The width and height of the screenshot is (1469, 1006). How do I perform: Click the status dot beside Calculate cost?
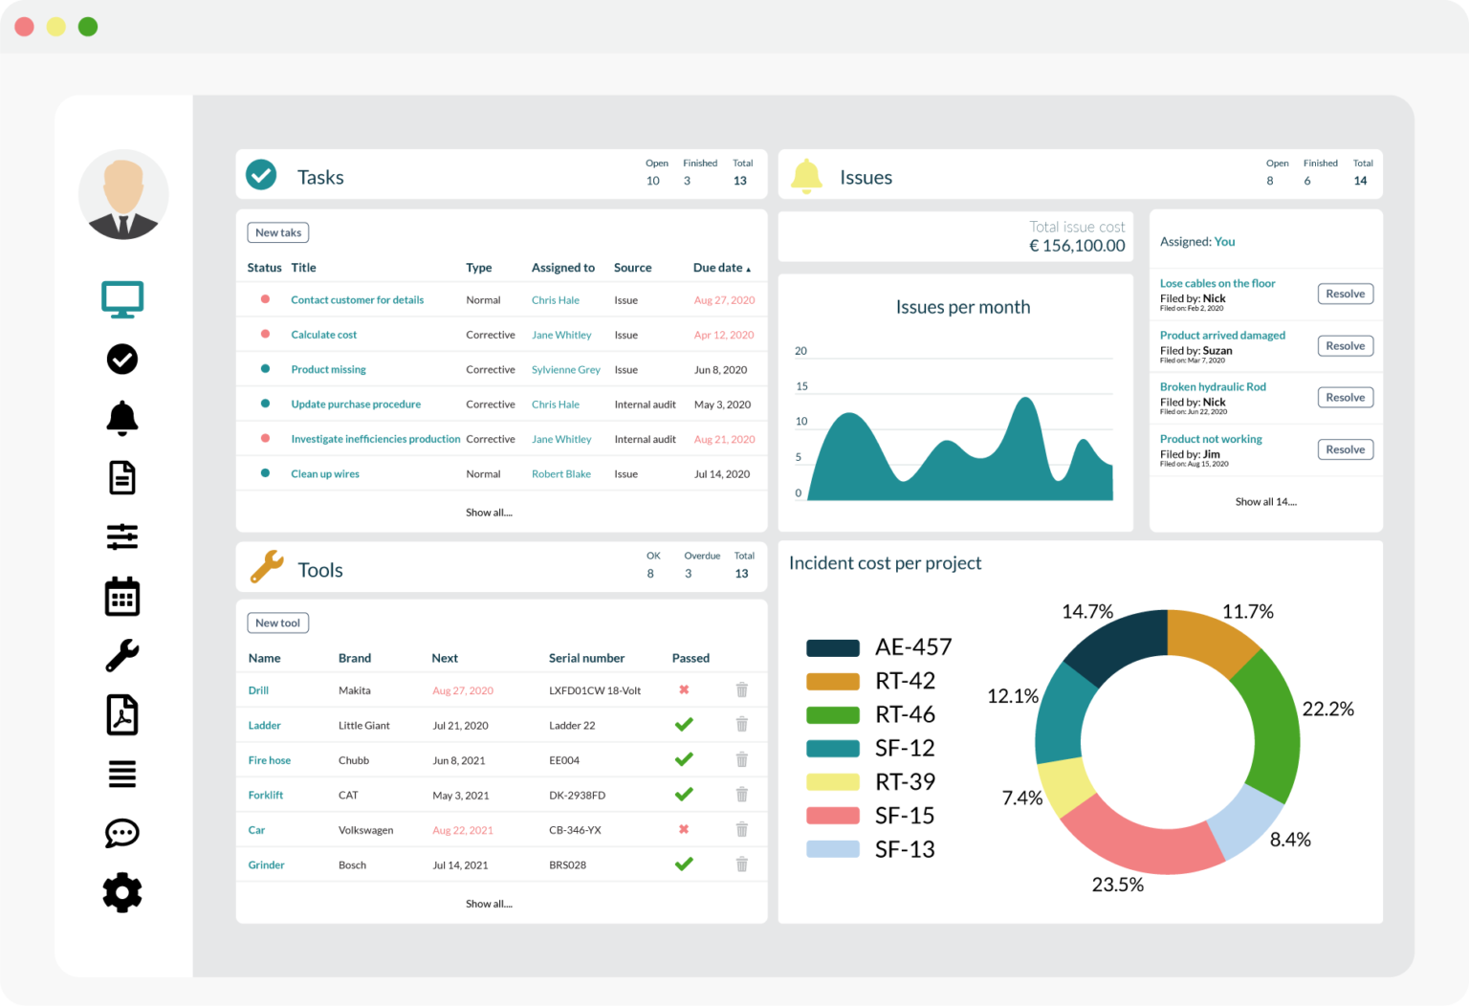click(264, 334)
